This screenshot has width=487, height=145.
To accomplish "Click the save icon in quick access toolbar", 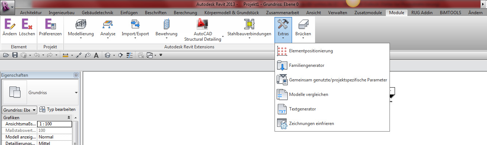I will (15, 55).
